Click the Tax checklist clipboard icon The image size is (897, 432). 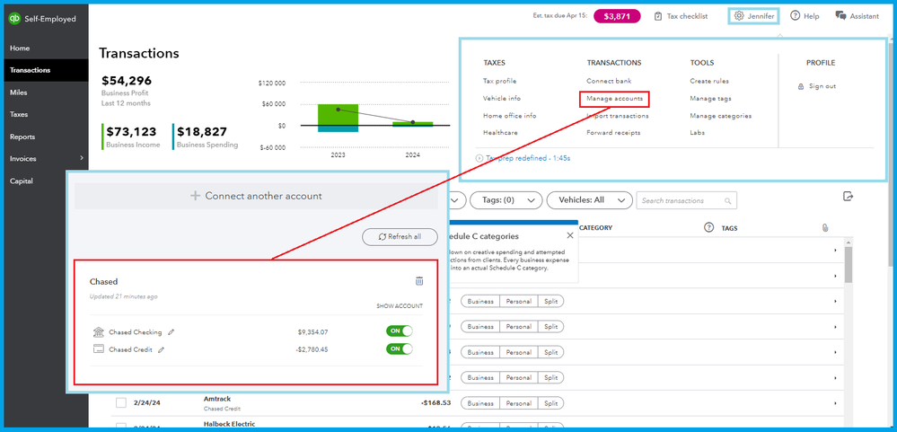[658, 16]
